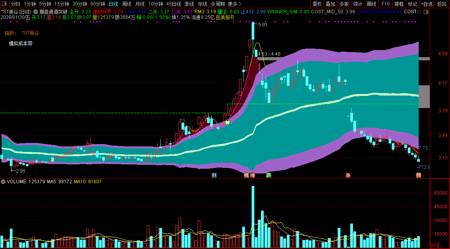Click the upper gray gap block near 4.58
The image size is (450, 249).
point(424,59)
